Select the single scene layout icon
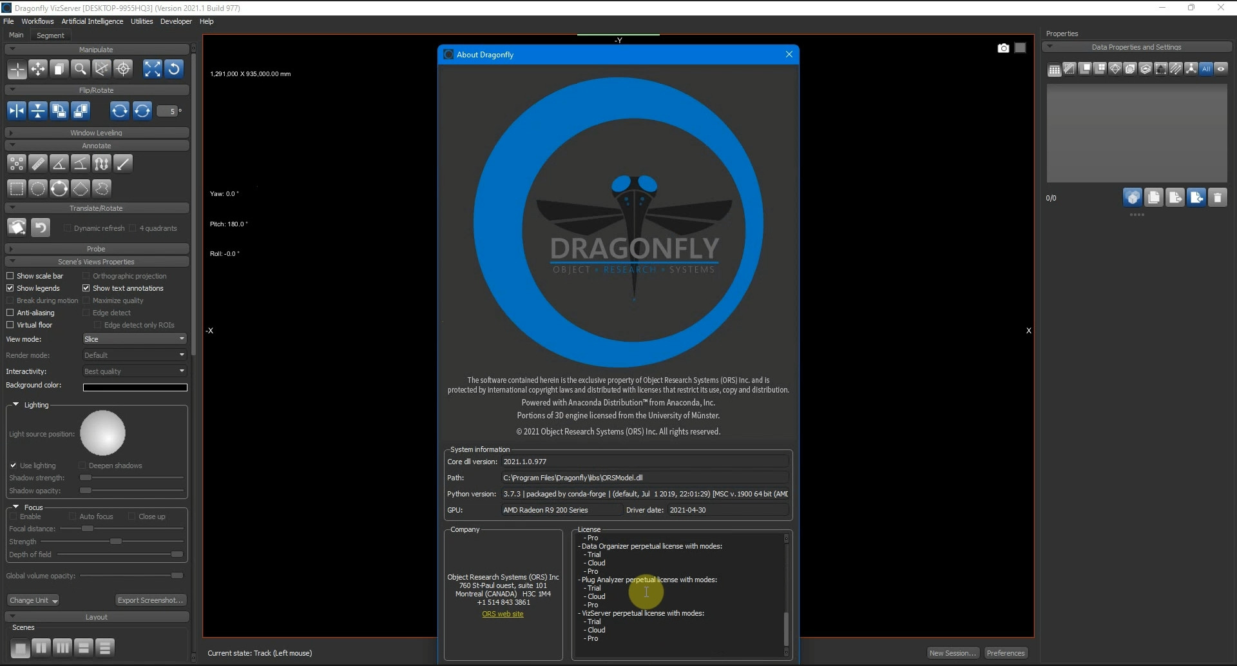This screenshot has width=1237, height=666. [x=20, y=648]
